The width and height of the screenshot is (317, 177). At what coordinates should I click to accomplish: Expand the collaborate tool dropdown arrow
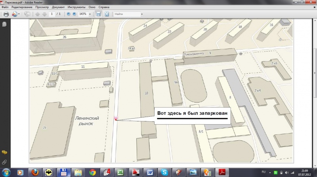pyautogui.click(x=19, y=14)
